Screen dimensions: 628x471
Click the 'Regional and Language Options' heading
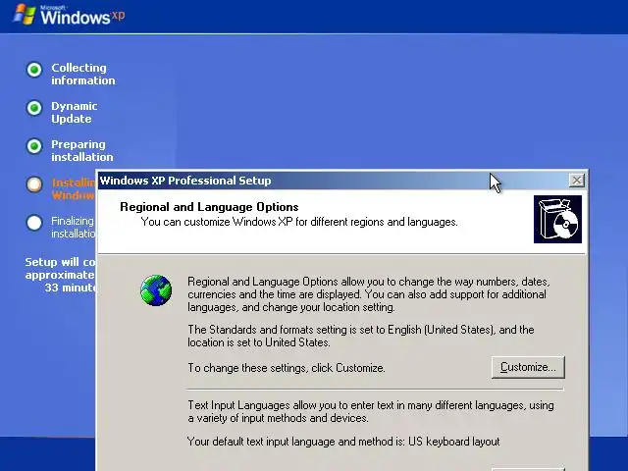(x=209, y=207)
